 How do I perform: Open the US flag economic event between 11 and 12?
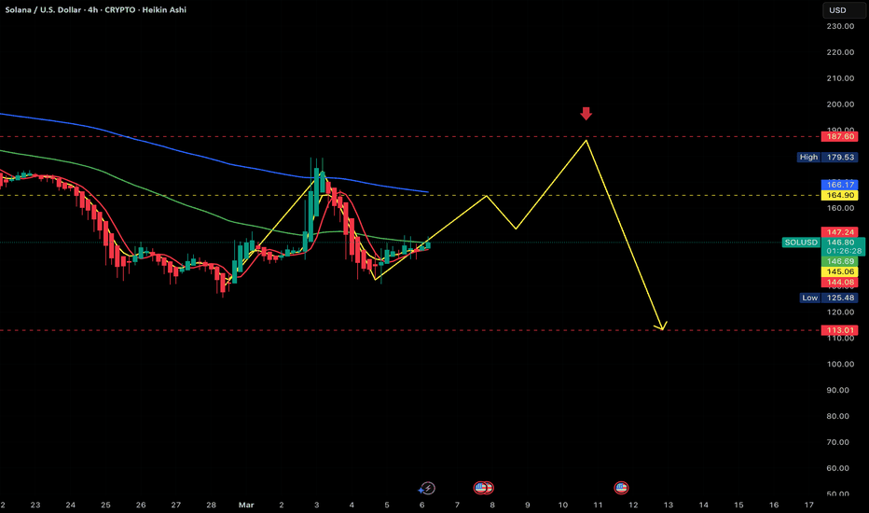coord(621,488)
